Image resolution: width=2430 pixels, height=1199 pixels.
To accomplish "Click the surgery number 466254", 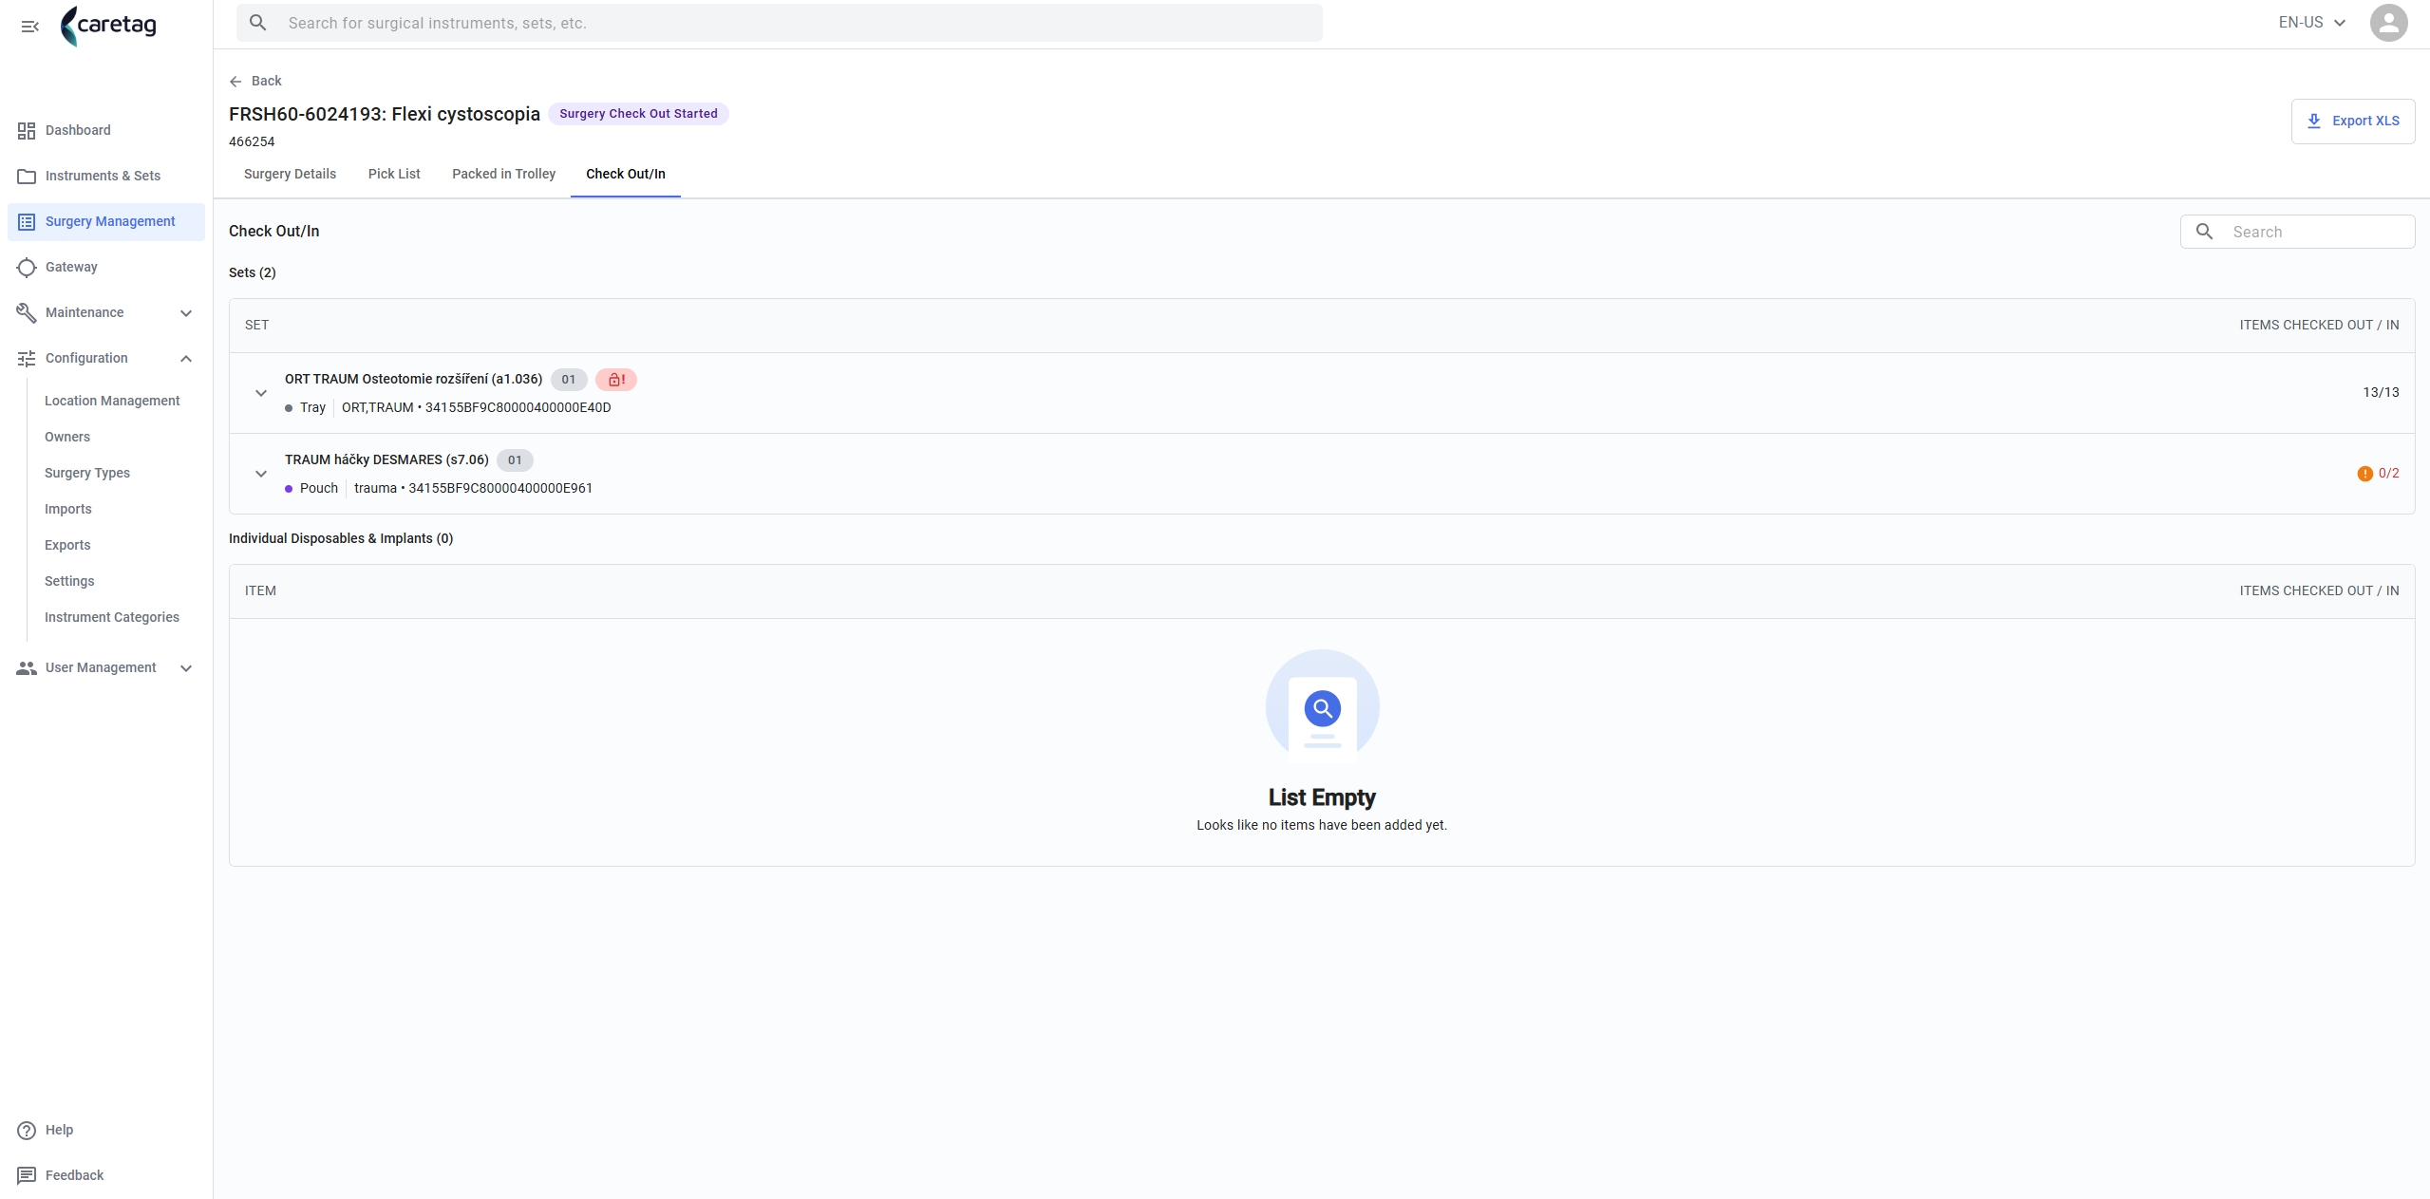I will click(x=252, y=142).
